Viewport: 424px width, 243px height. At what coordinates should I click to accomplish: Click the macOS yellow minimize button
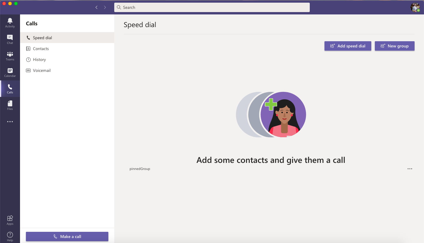click(x=10, y=4)
